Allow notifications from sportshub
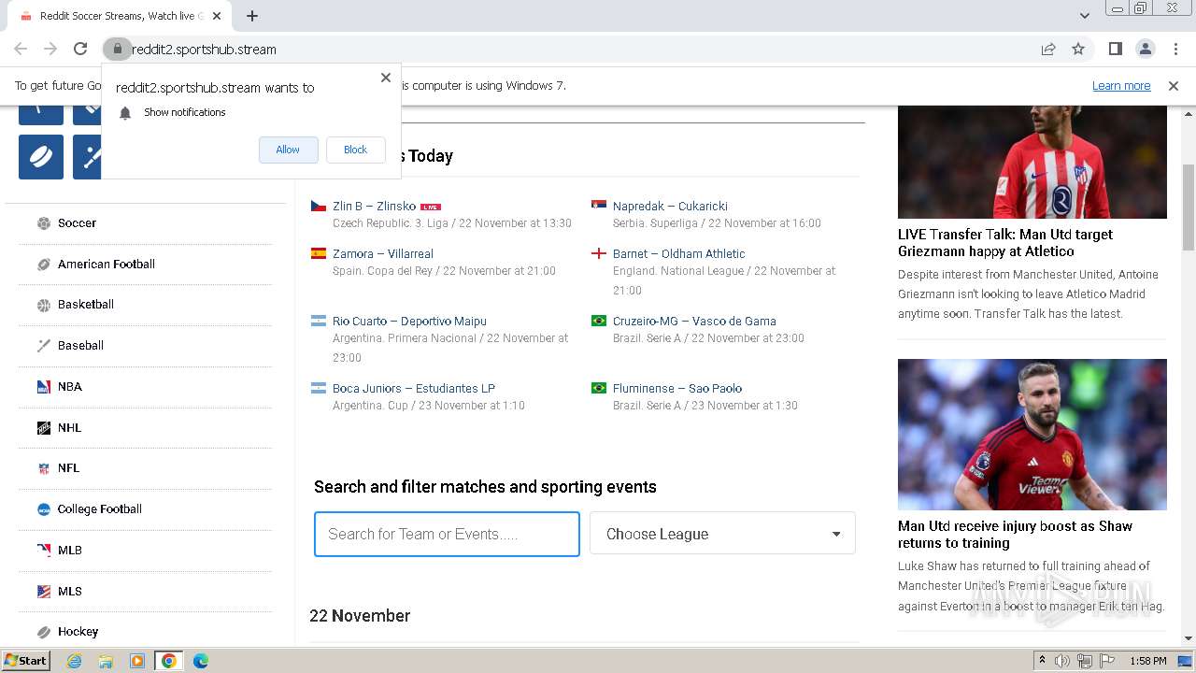The height and width of the screenshot is (673, 1196). [288, 150]
